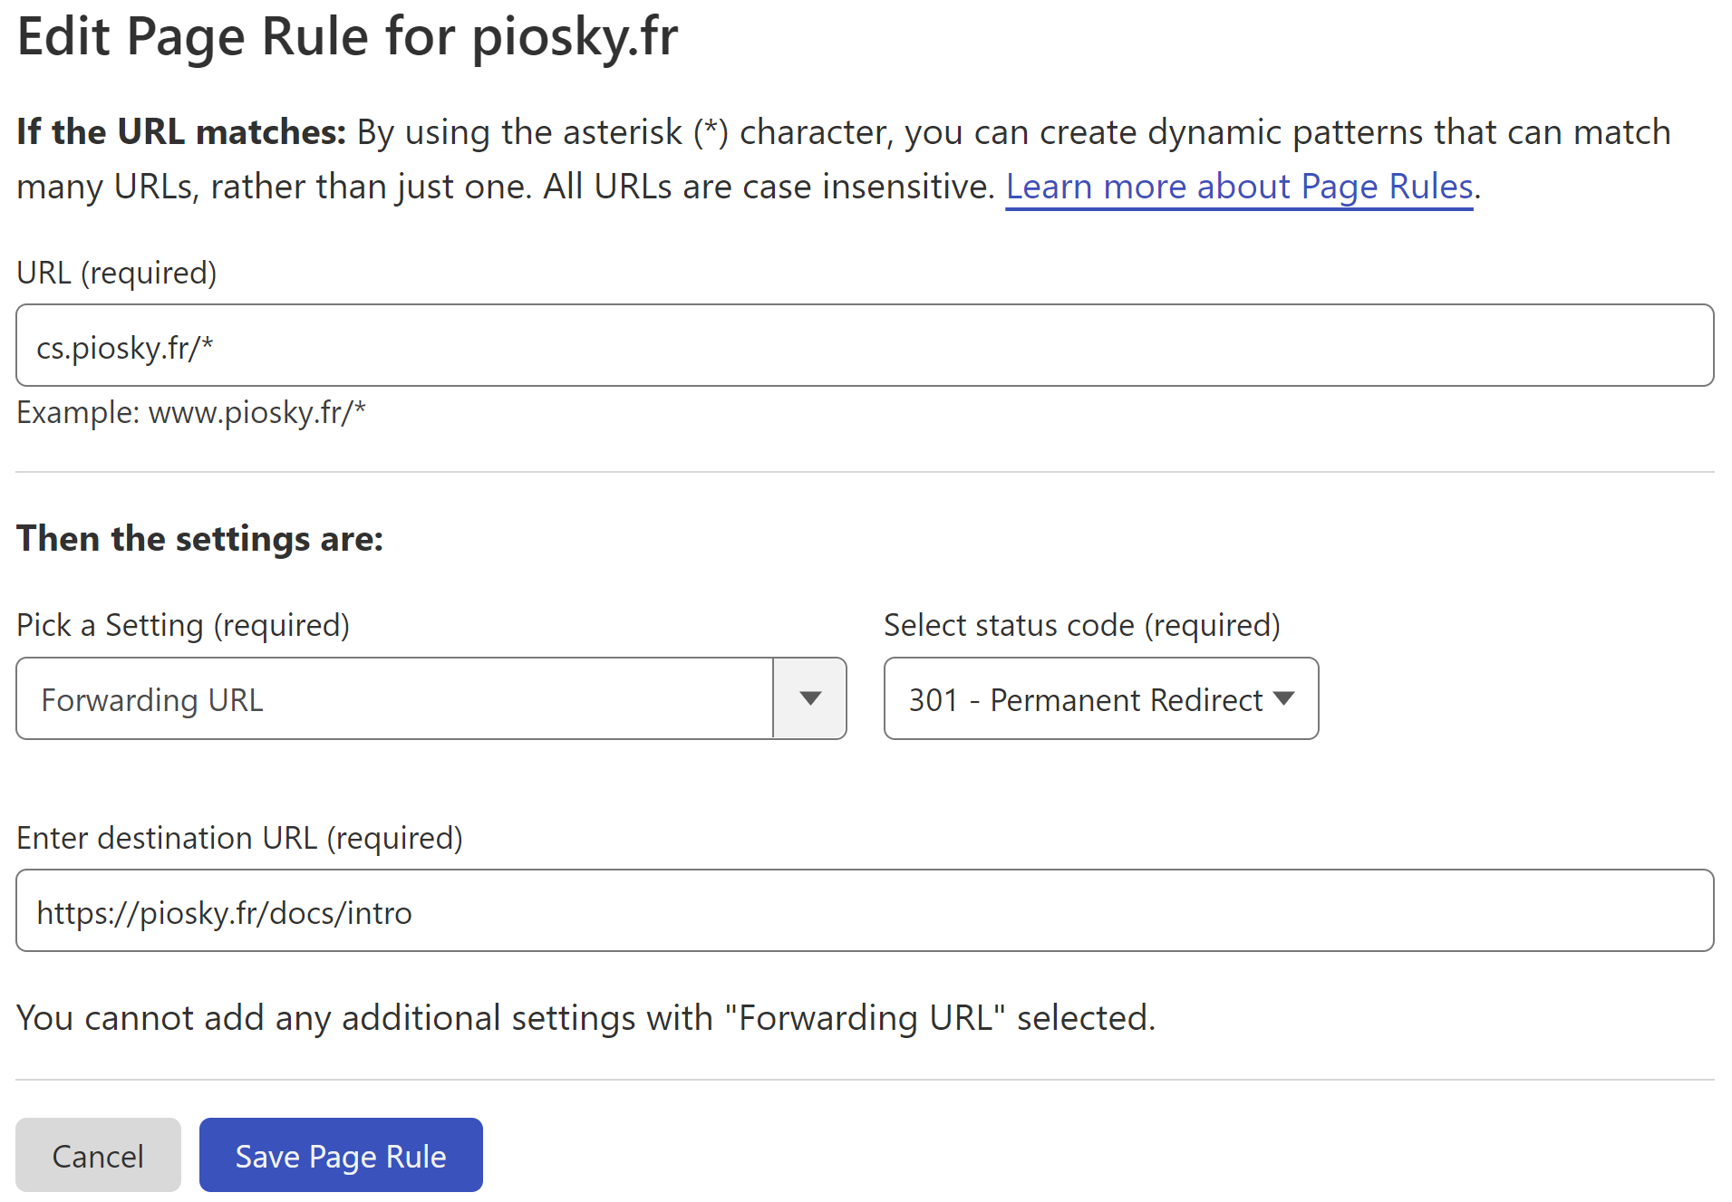This screenshot has height=1202, width=1732.
Task: Click the Forwarding URL dropdown arrow
Action: pos(809,698)
